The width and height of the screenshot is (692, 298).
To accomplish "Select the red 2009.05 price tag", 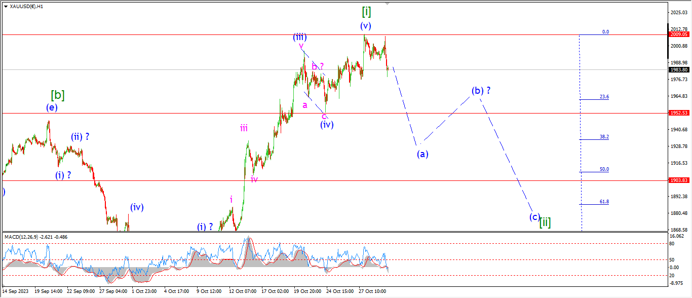I will [678, 34].
